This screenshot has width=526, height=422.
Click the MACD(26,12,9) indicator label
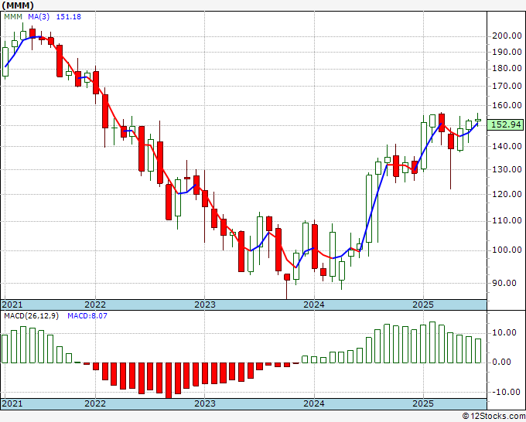[31, 316]
